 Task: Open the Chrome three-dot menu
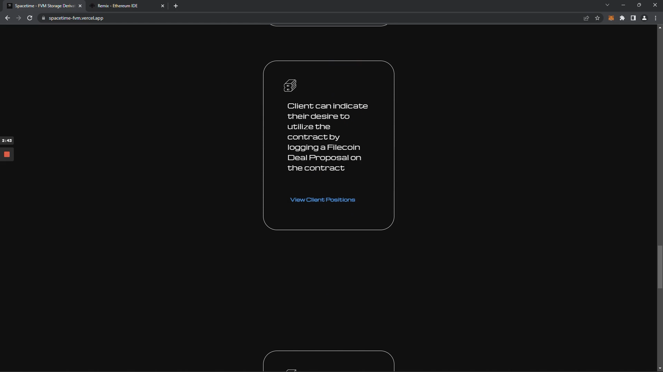[655, 18]
